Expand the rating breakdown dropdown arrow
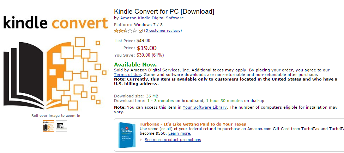This screenshot has width=344, height=153. tap(141, 31)
